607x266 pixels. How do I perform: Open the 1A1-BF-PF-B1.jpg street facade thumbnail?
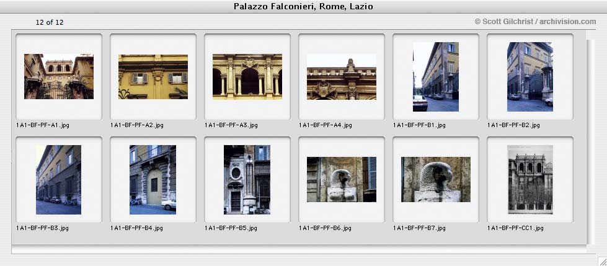point(435,77)
